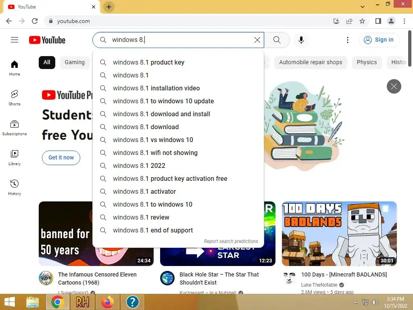Click the YouTube logo
Viewport: 413px width, 310px height.
(47, 40)
